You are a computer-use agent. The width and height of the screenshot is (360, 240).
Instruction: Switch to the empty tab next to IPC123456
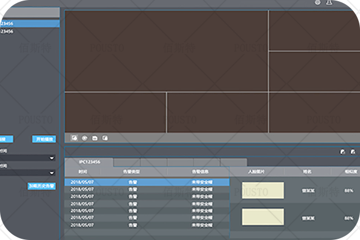(x=127, y=162)
